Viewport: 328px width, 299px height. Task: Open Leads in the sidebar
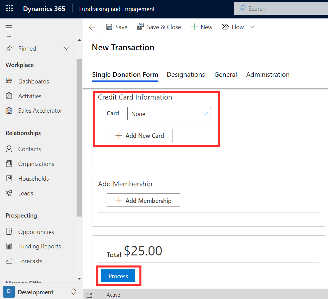pos(25,193)
